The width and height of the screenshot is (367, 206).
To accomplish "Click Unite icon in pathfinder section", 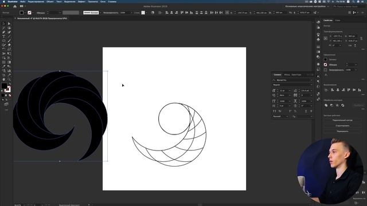I will [326, 105].
